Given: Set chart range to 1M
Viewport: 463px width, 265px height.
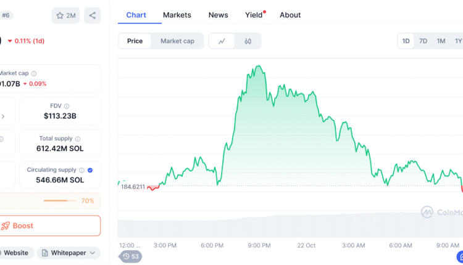Looking at the screenshot, I should pyautogui.click(x=441, y=41).
